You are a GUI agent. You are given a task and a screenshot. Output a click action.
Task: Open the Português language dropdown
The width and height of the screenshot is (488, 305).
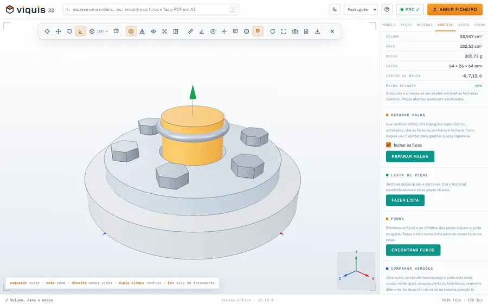(361, 9)
